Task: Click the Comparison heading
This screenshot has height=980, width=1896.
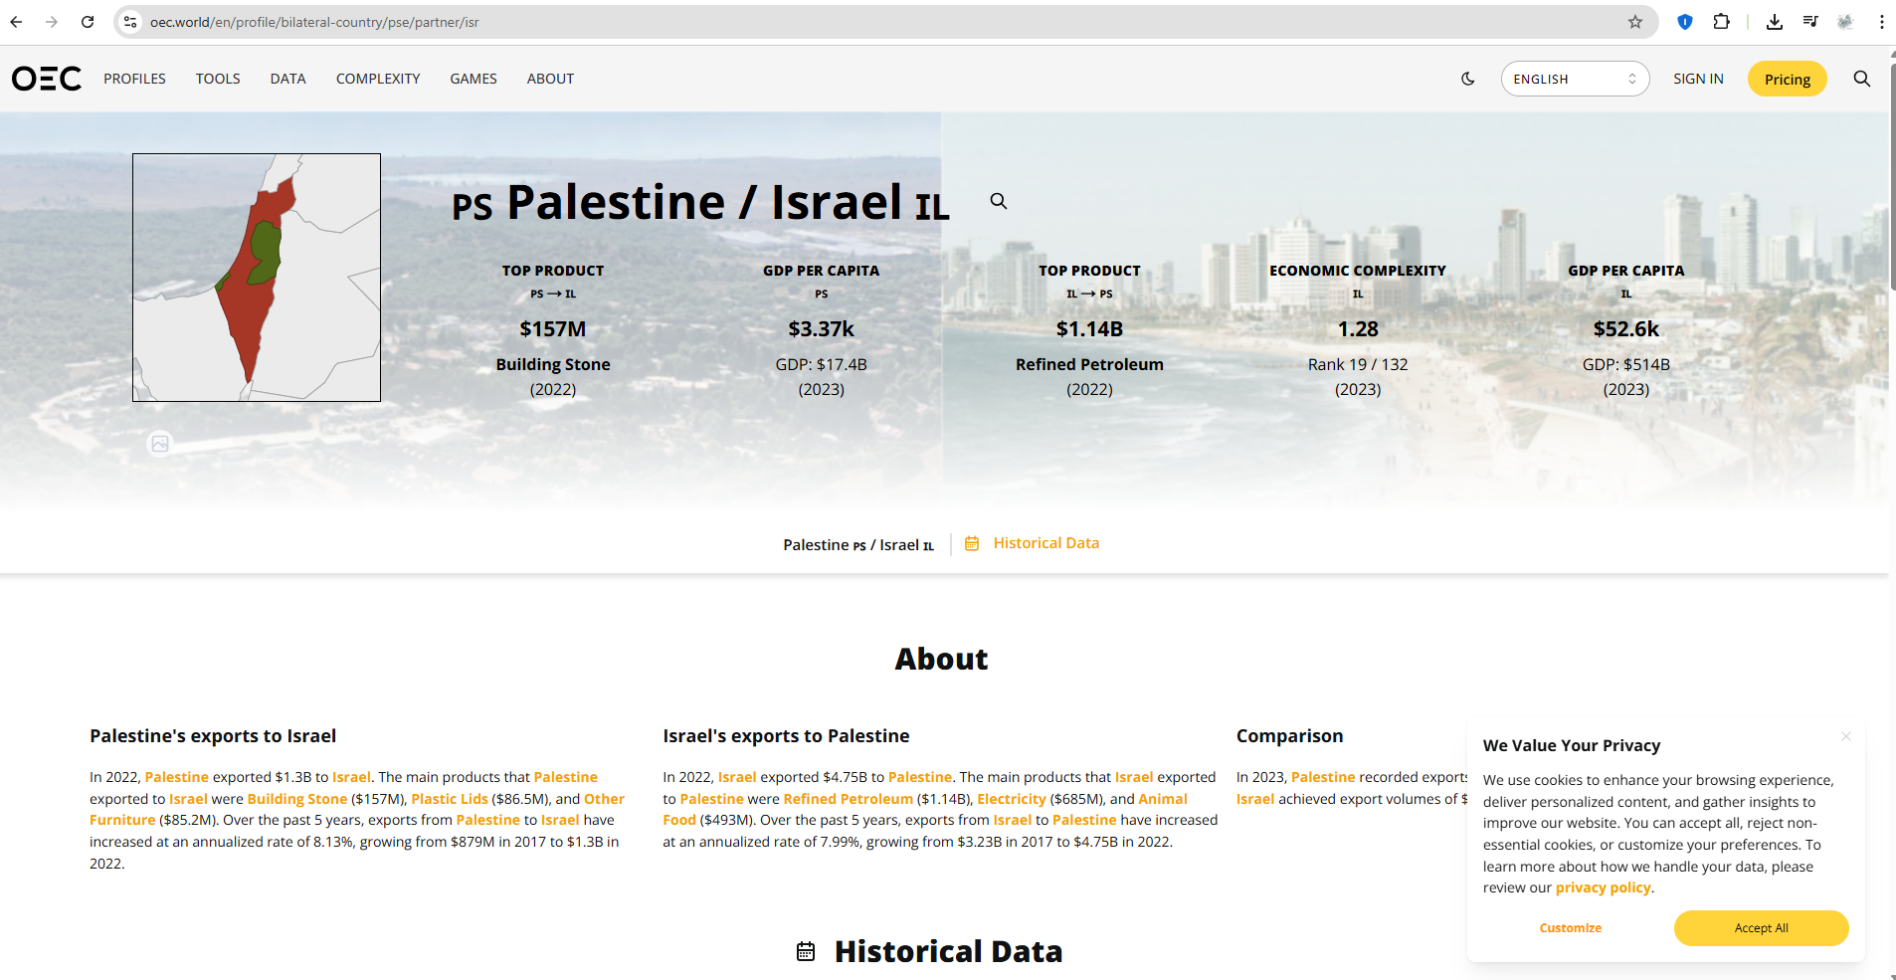Action: point(1289,736)
